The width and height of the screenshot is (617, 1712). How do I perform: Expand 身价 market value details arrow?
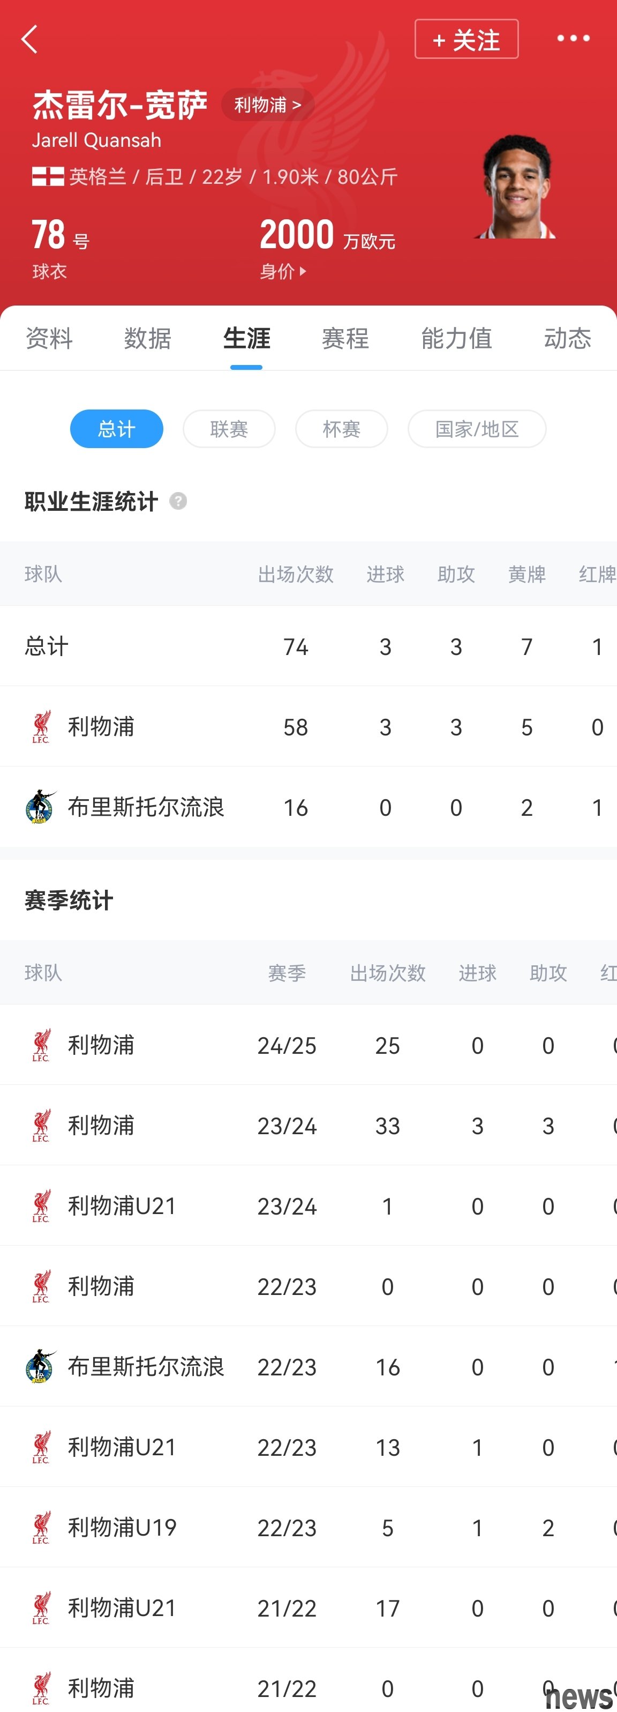[x=303, y=271]
